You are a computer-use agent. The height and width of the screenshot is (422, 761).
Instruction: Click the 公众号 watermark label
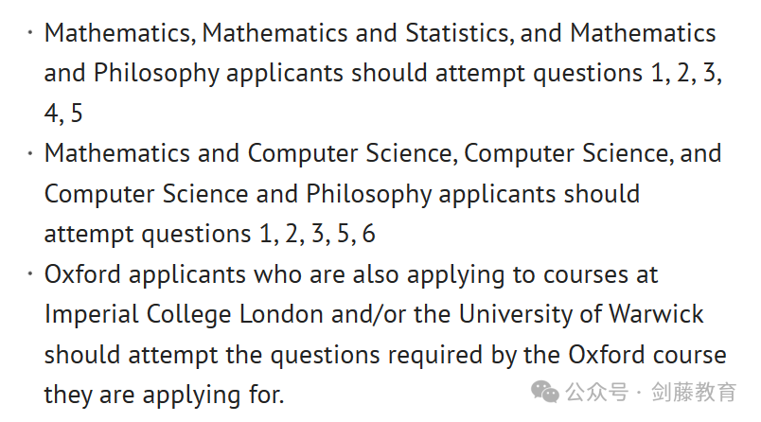596,392
